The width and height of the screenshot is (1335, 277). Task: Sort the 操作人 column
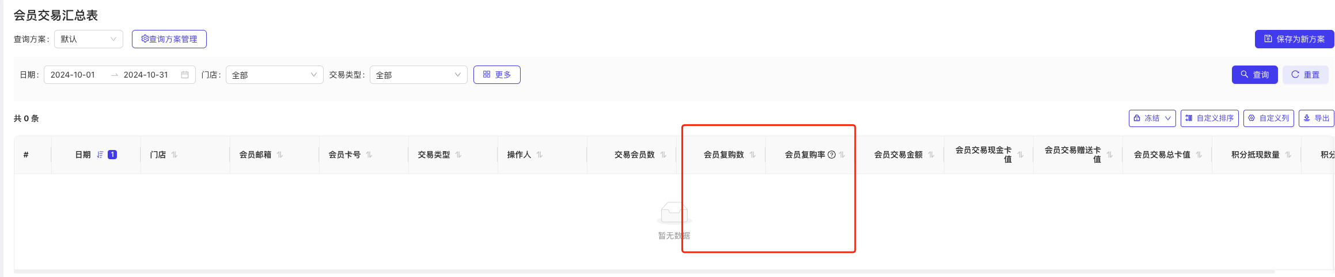click(x=540, y=155)
